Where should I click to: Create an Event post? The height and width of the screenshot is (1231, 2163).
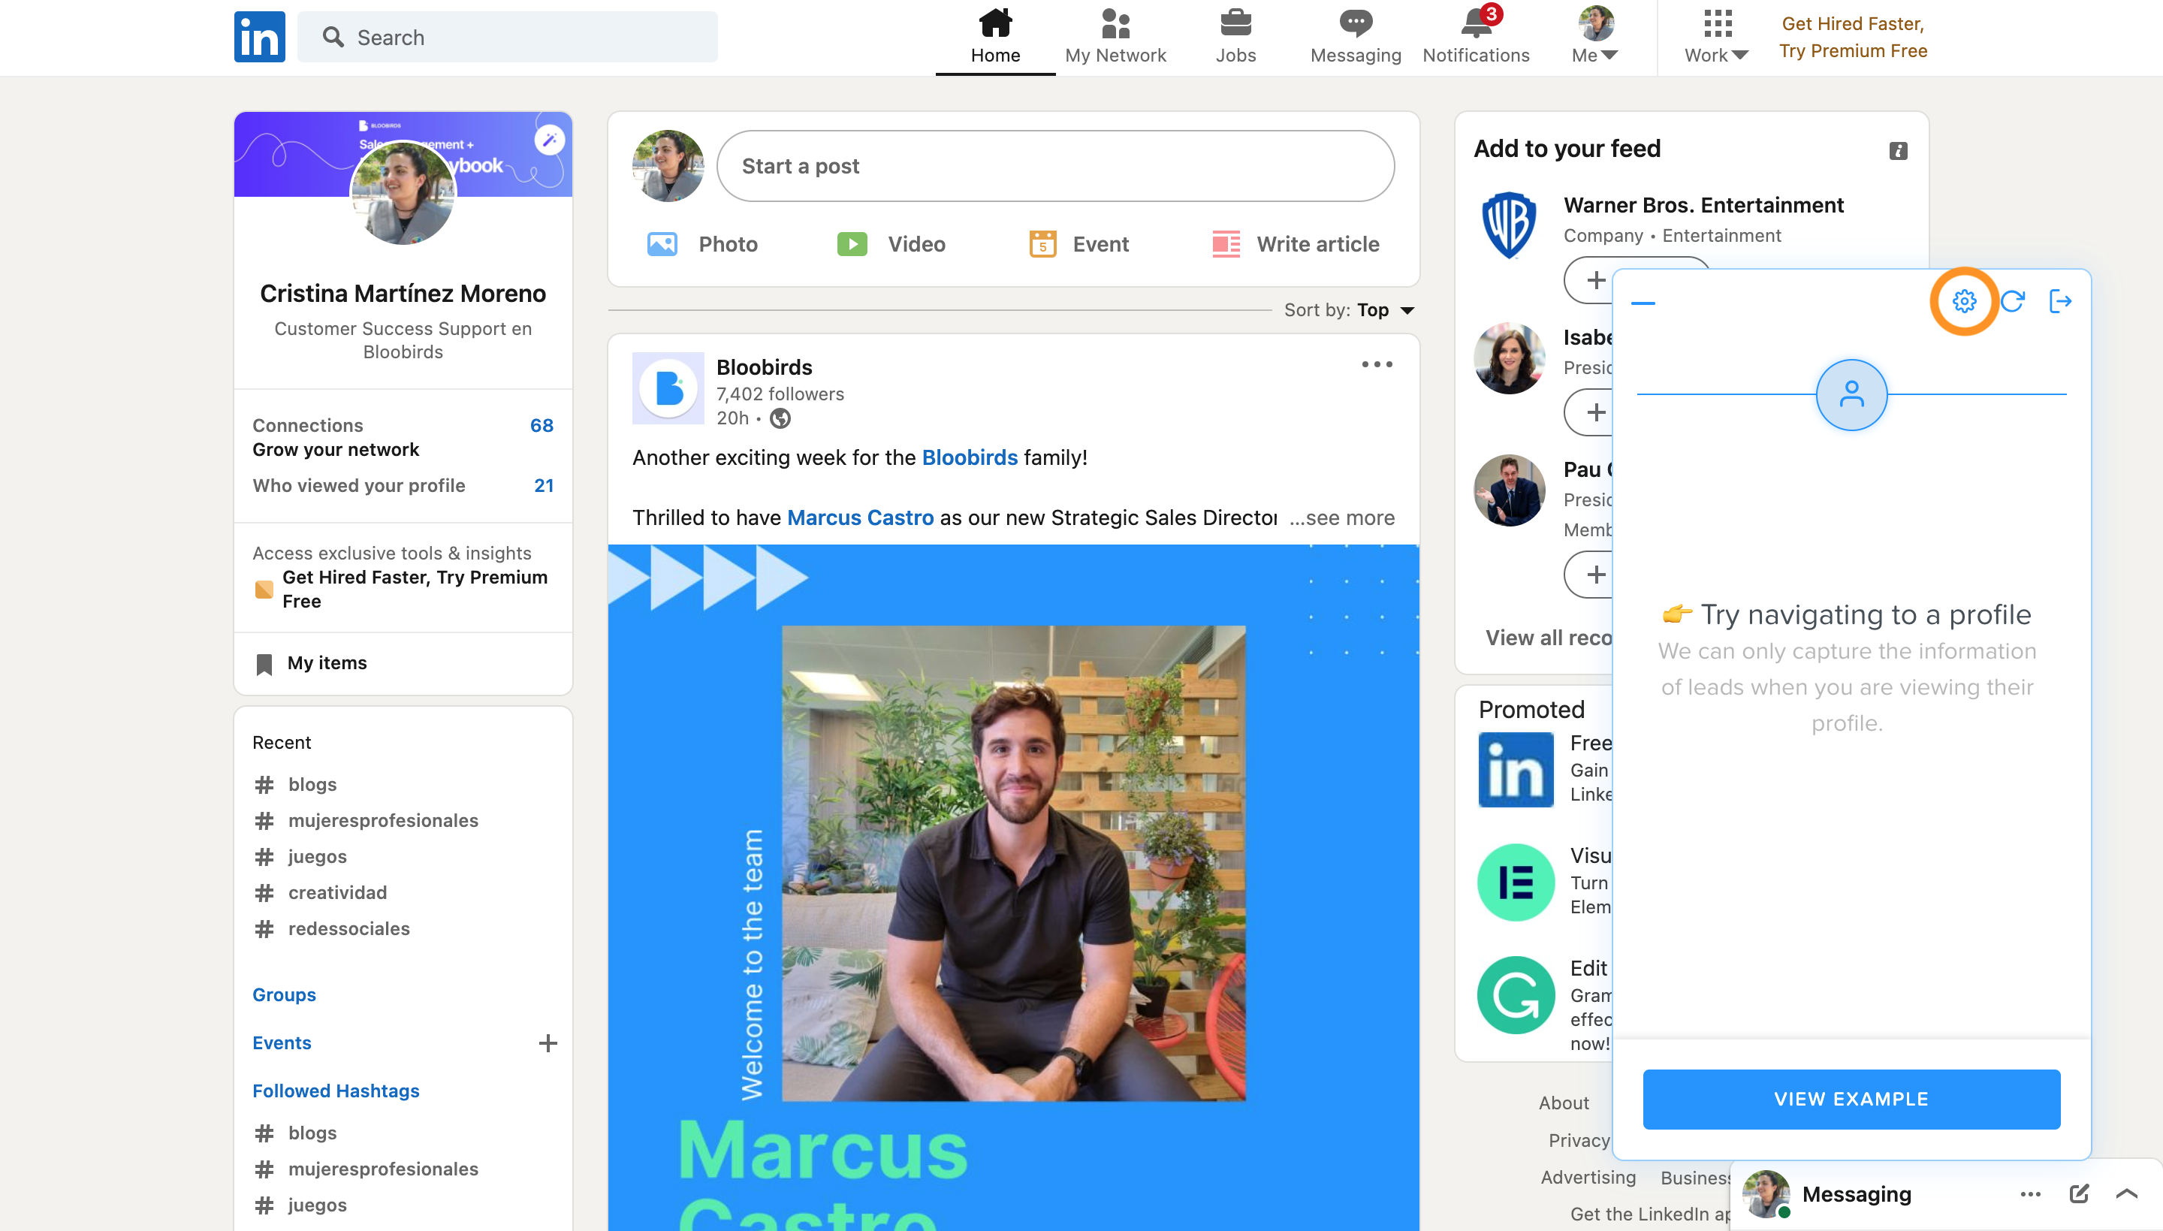point(1078,244)
